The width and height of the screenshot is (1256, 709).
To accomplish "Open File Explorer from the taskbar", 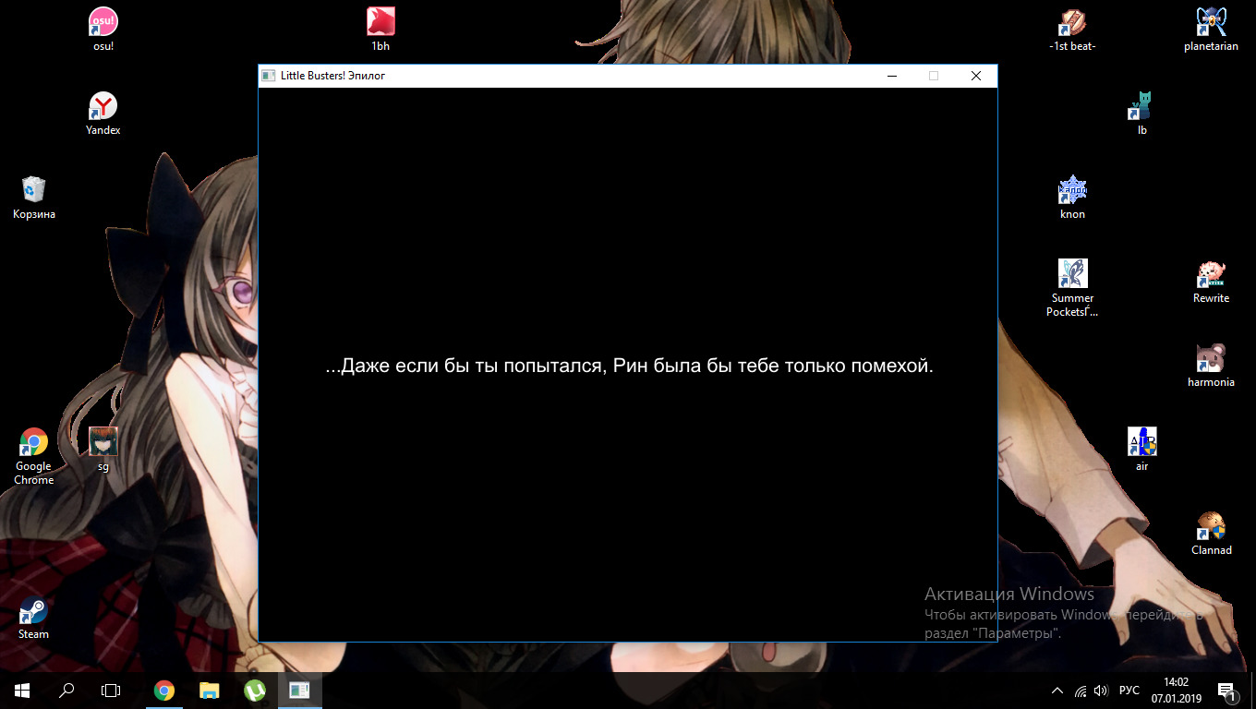I will (210, 690).
